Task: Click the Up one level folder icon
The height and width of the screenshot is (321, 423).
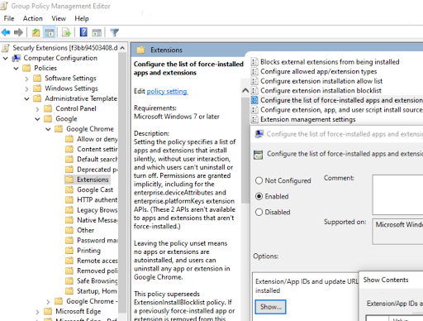Action: click(36, 32)
